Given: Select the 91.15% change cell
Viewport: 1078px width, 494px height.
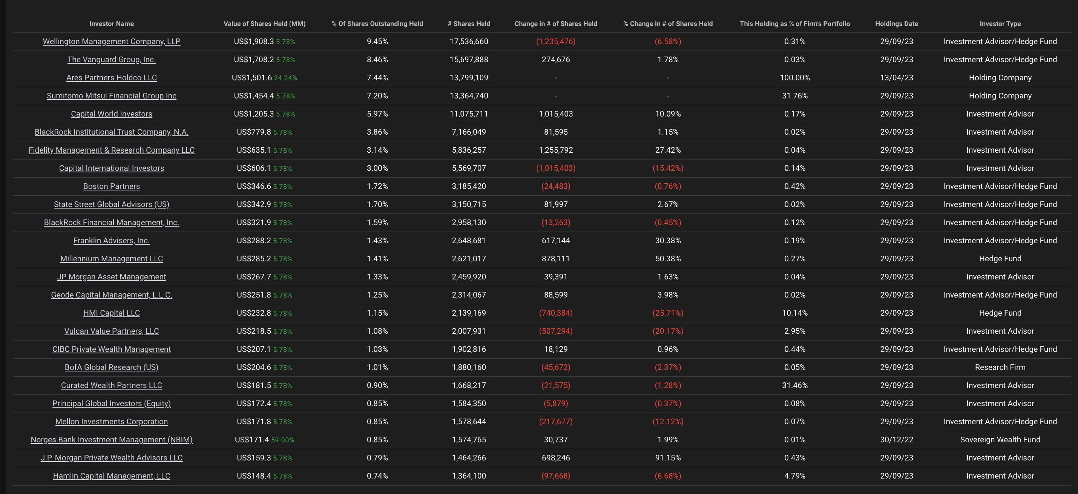Looking at the screenshot, I should (668, 457).
